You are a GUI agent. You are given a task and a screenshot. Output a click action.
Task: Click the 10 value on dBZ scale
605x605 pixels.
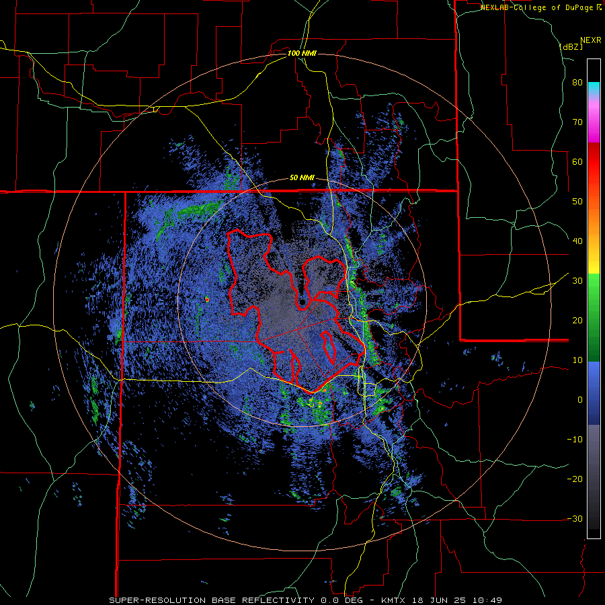[x=577, y=360]
